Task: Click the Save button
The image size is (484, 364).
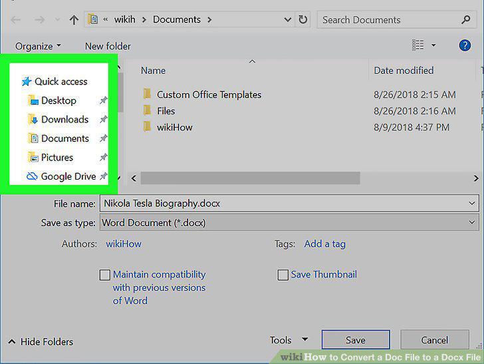Action: [x=356, y=340]
